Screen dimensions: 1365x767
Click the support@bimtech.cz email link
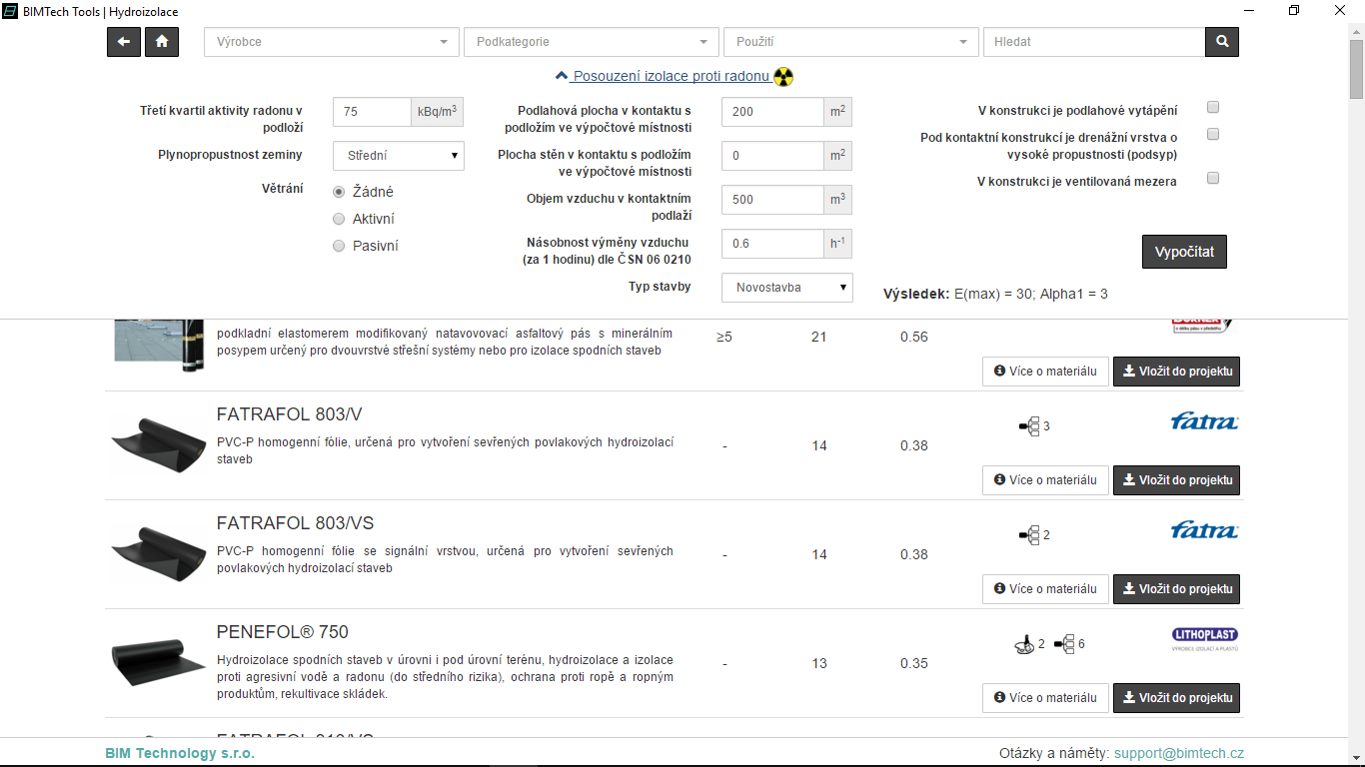(1179, 754)
